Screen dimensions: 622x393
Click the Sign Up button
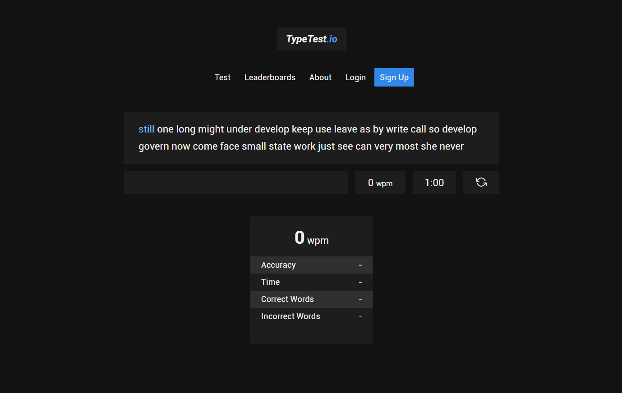[x=394, y=78]
